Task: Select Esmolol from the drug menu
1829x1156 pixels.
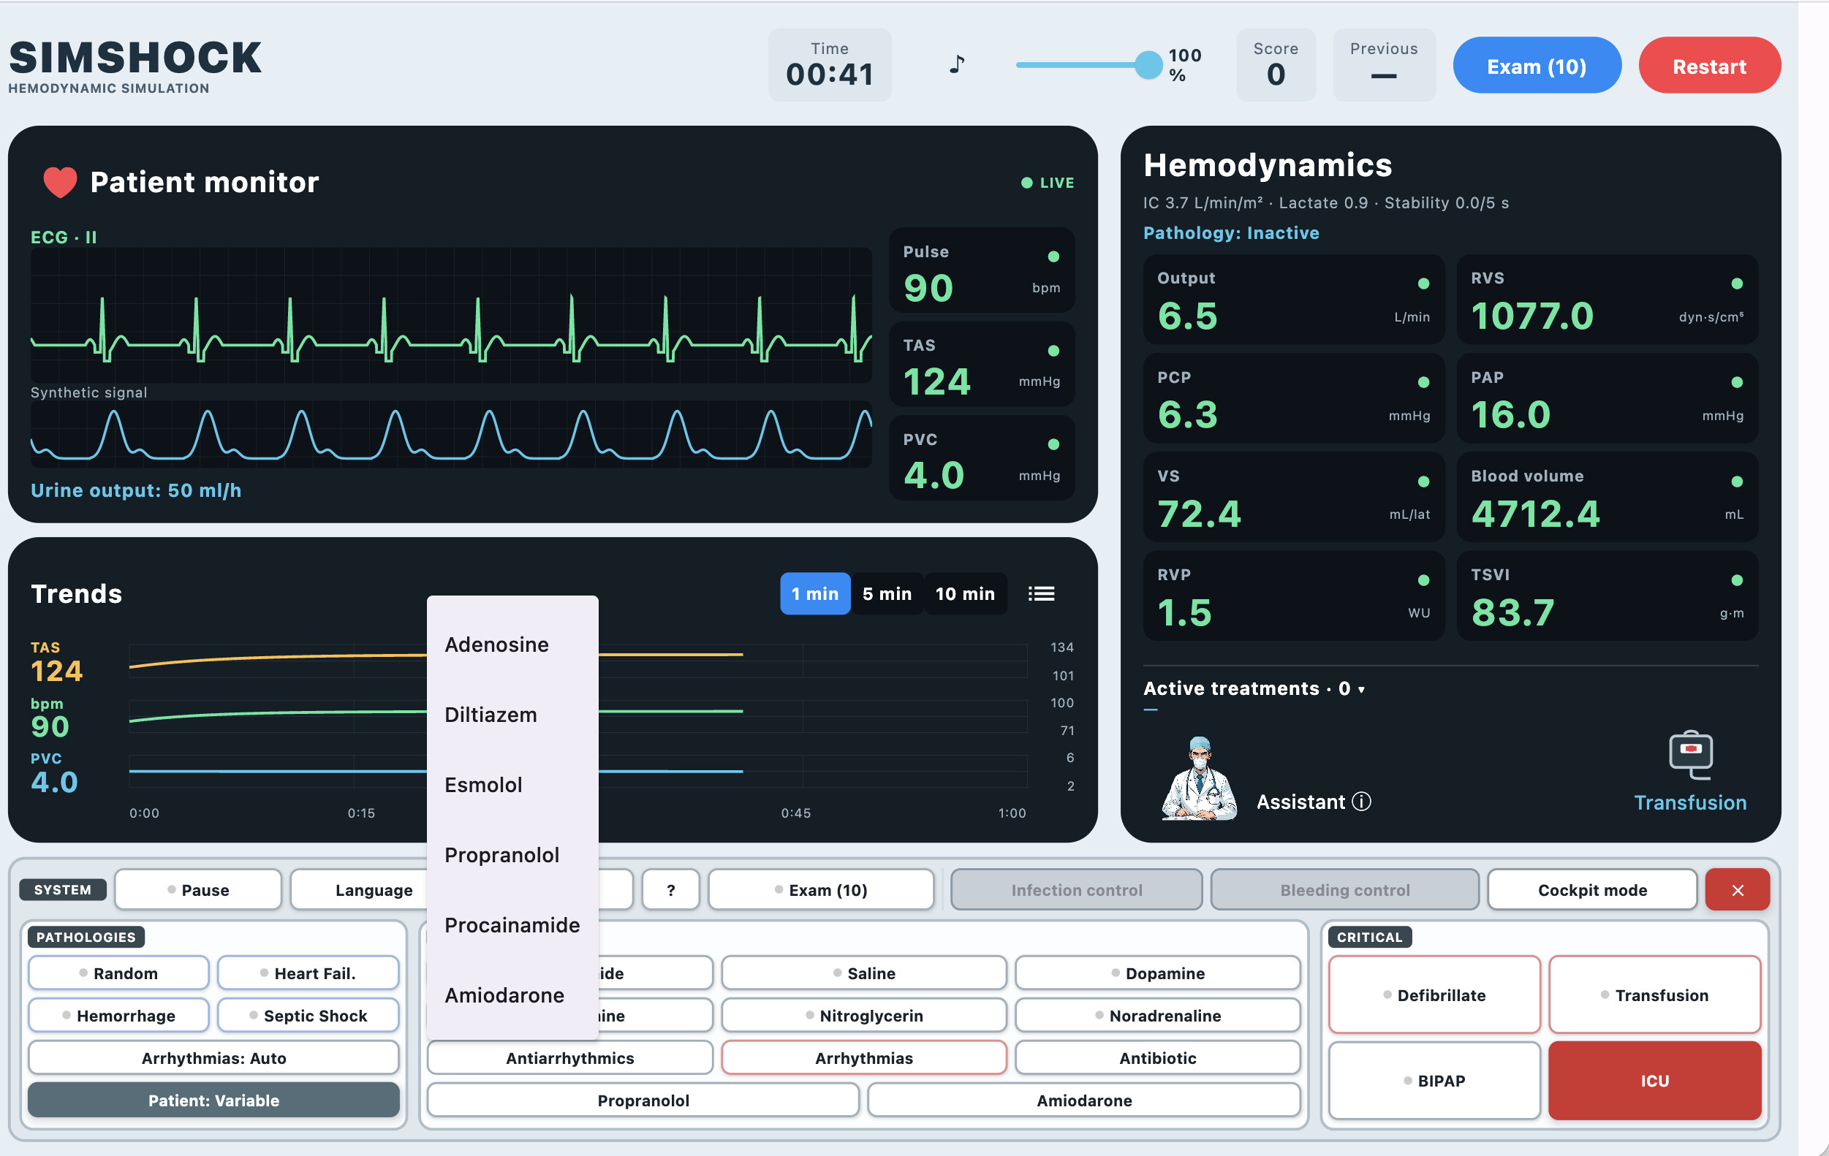Action: (512, 785)
